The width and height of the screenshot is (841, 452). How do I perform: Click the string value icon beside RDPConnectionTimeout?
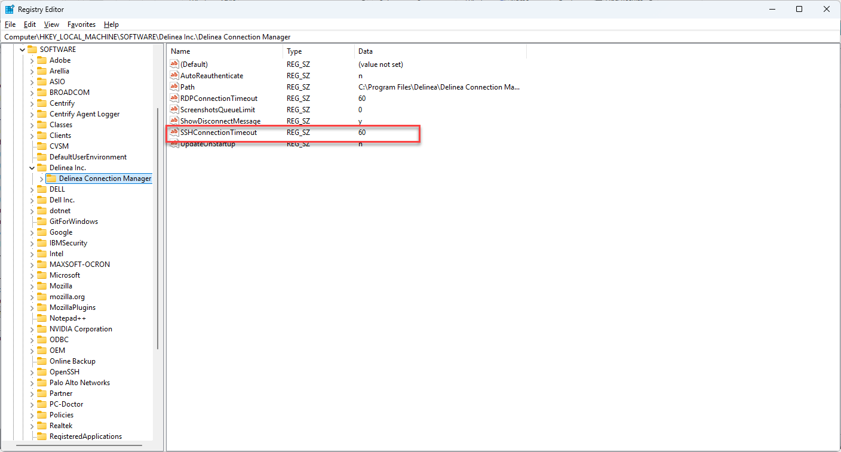click(174, 99)
